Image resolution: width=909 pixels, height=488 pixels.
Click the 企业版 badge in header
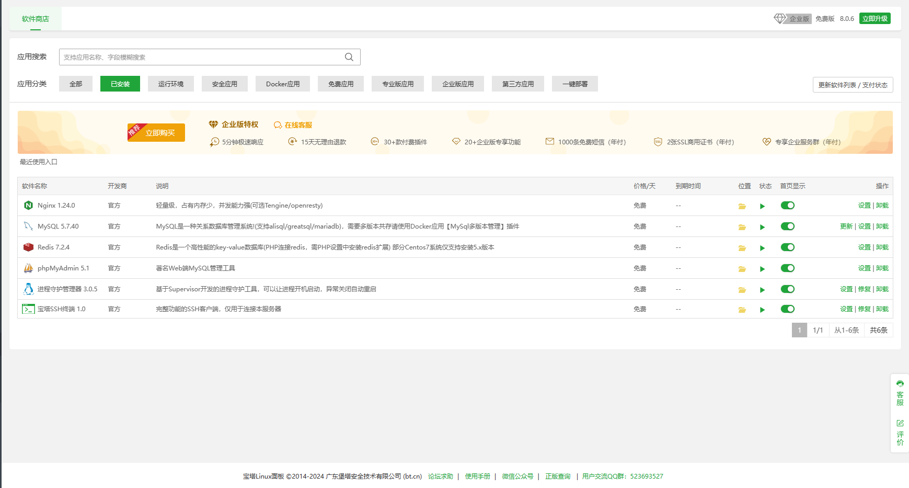tap(799, 19)
